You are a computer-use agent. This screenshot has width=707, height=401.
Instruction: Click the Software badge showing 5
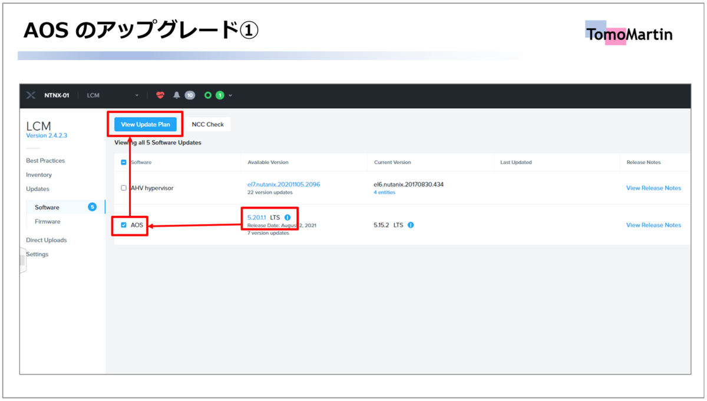pyautogui.click(x=92, y=207)
